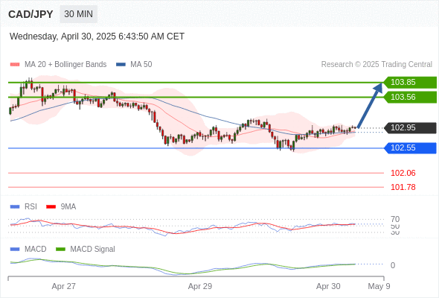Click the 30 MIN timeframe button
Image resolution: width=439 pixels, height=298 pixels.
click(x=78, y=14)
